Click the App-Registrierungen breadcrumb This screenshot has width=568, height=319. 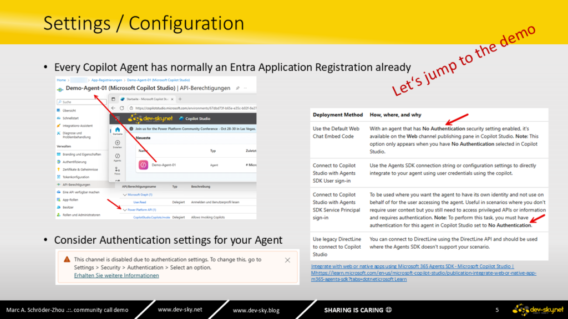[107, 80]
